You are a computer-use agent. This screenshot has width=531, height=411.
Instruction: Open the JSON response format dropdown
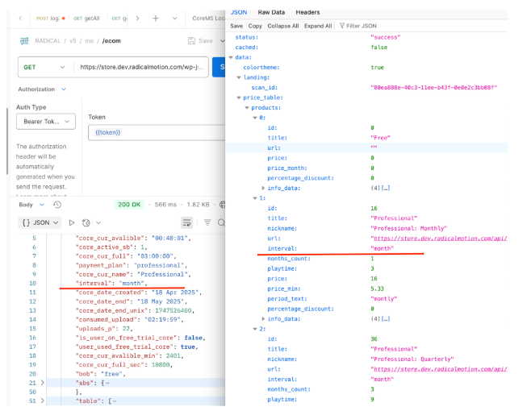point(40,222)
